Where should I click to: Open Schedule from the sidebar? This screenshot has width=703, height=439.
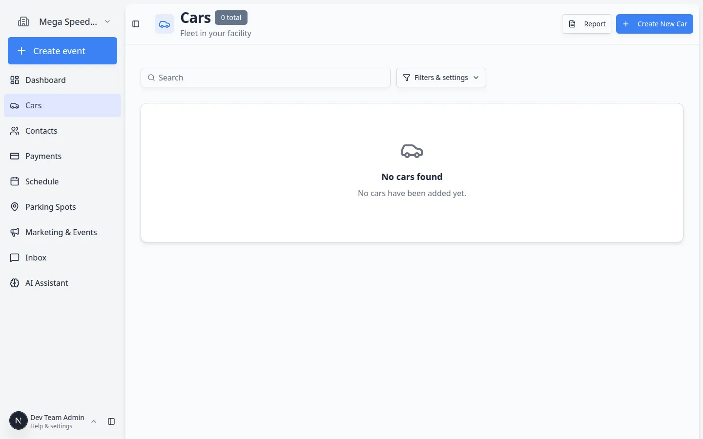point(62,181)
